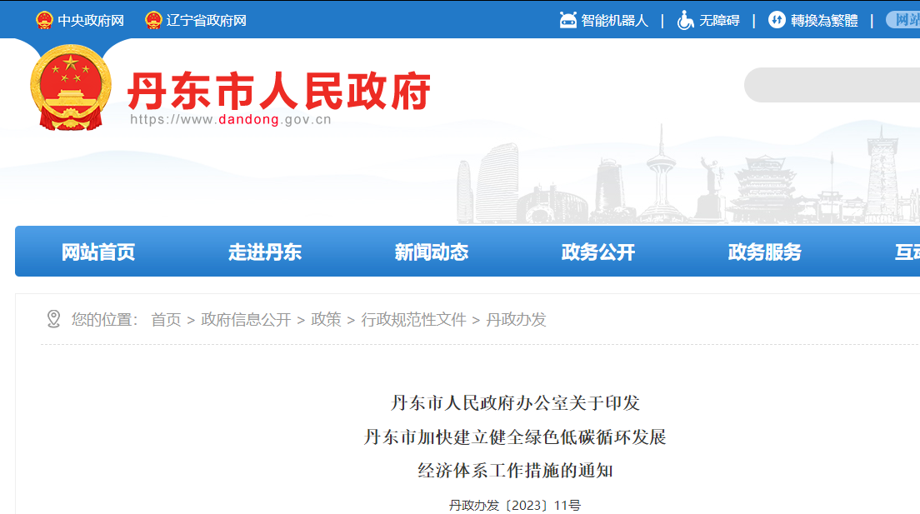Click the traditional Chinese conversion arrows icon

(777, 20)
